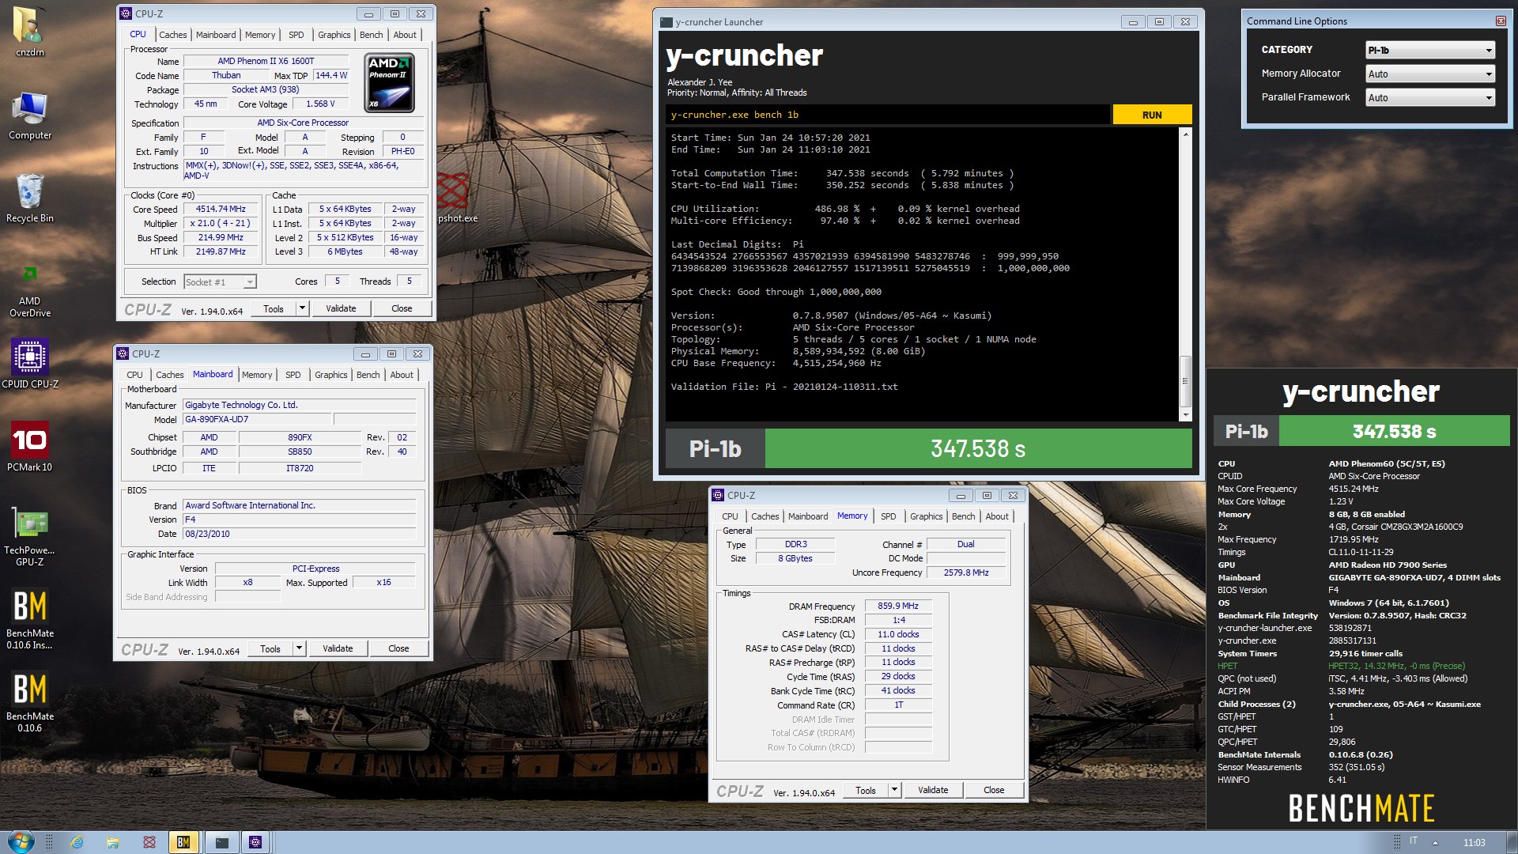The height and width of the screenshot is (854, 1518).
Task: Open the cnzdrn folder on desktop
Action: (29, 30)
